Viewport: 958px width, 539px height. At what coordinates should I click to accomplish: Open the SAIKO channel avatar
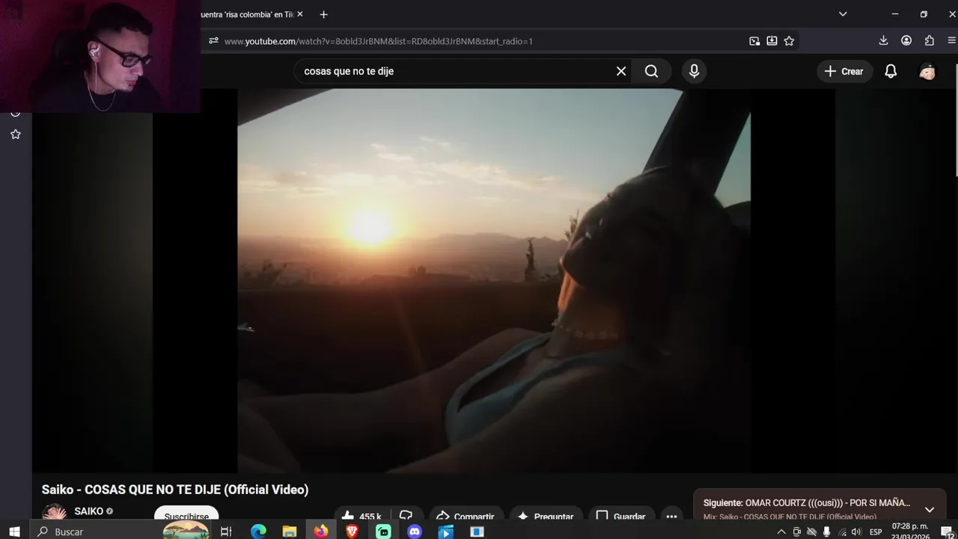click(54, 514)
